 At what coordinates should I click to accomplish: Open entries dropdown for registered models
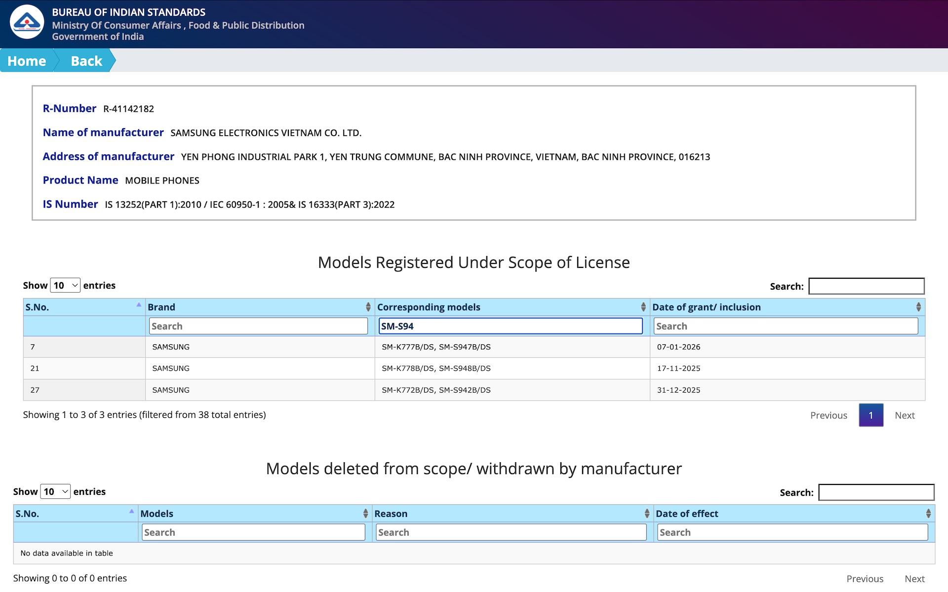(x=65, y=285)
